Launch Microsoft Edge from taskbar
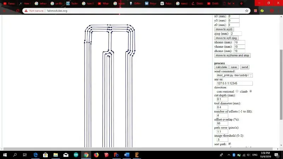 tap(36, 155)
